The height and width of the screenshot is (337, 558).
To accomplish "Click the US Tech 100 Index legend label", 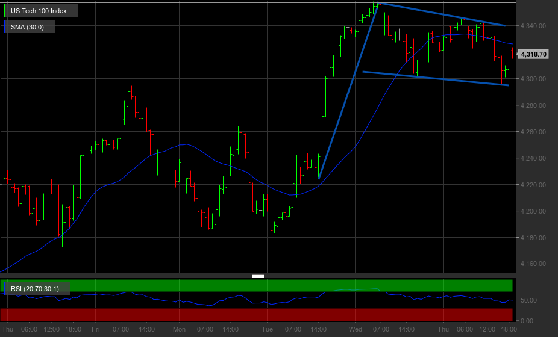I will pyautogui.click(x=39, y=11).
